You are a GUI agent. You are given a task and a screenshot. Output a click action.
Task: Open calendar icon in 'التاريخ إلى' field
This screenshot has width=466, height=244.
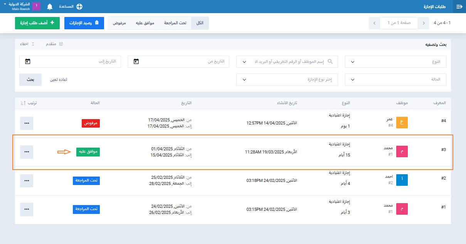point(27,61)
